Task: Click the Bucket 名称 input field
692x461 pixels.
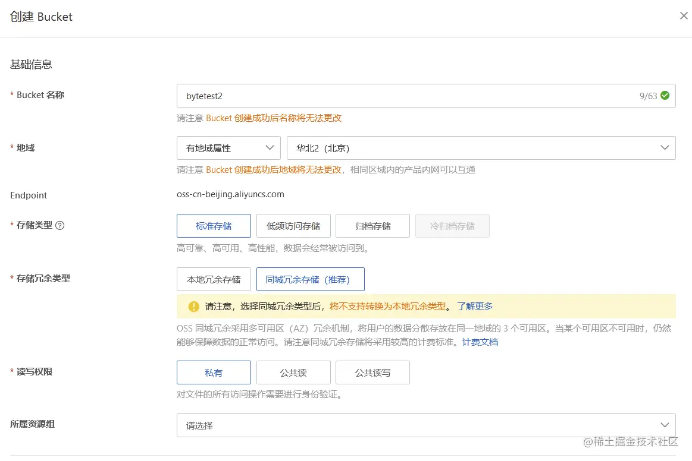Action: click(426, 96)
